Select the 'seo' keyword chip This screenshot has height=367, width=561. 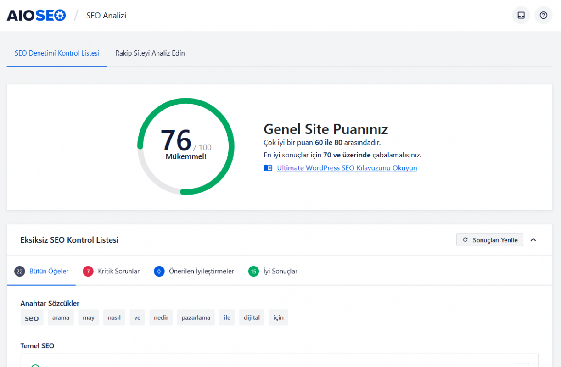(x=32, y=317)
